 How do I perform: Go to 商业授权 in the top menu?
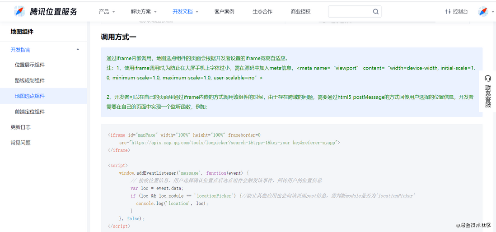(x=300, y=12)
